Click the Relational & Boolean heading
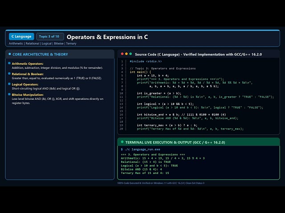The height and width of the screenshot is (213, 285). click(x=28, y=74)
